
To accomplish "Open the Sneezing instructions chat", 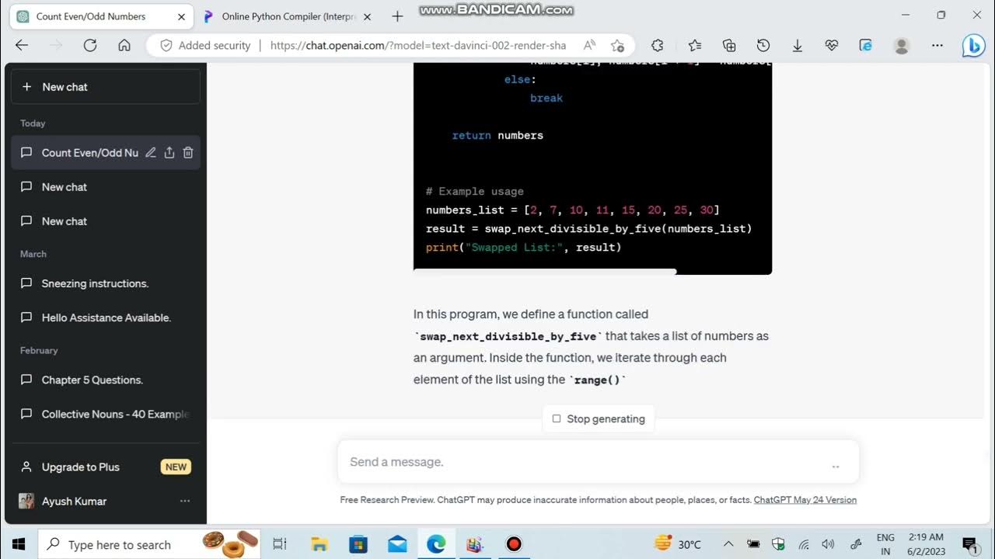I will 106,283.
